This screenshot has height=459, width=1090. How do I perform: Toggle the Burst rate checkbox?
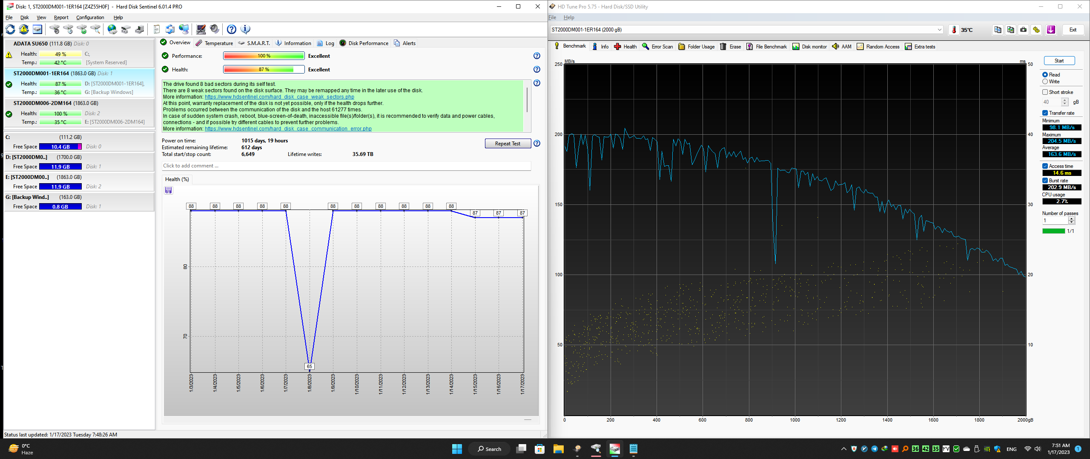point(1045,181)
